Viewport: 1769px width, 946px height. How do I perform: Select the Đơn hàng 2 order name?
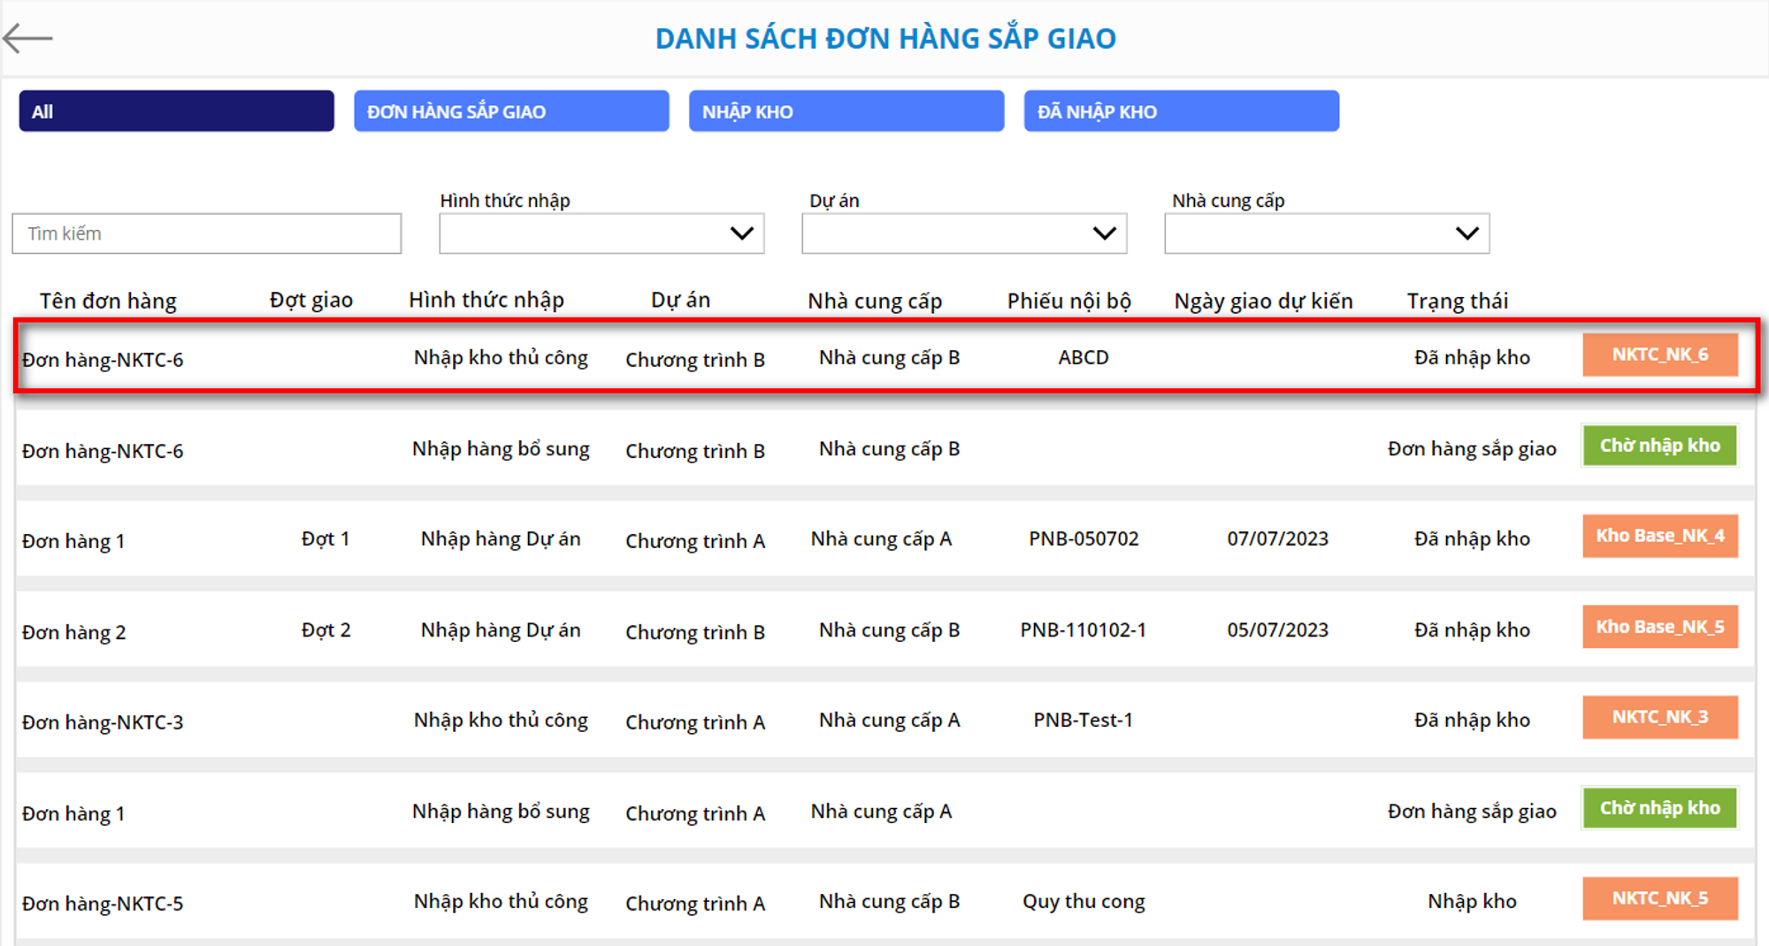click(x=74, y=632)
